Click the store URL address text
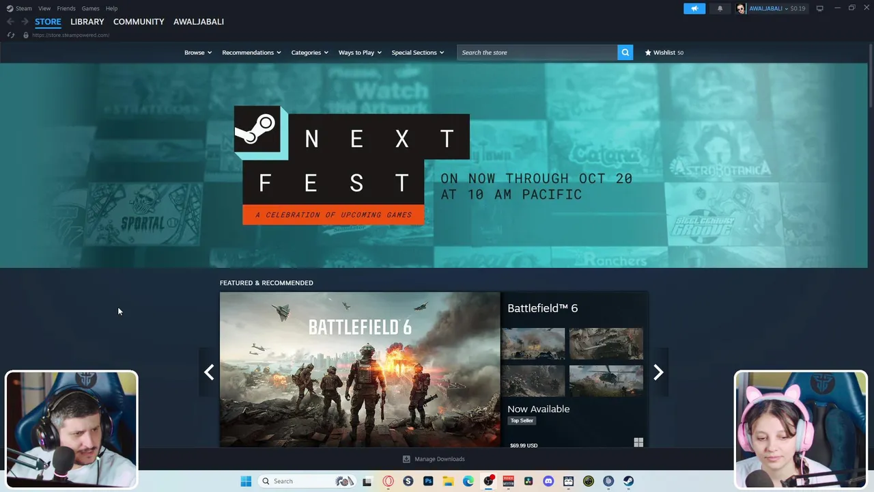The image size is (874, 492). (x=70, y=35)
